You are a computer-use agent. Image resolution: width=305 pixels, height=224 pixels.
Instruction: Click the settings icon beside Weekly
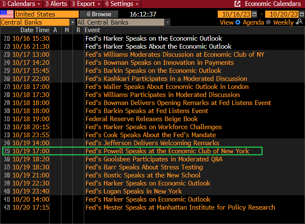click(299, 22)
